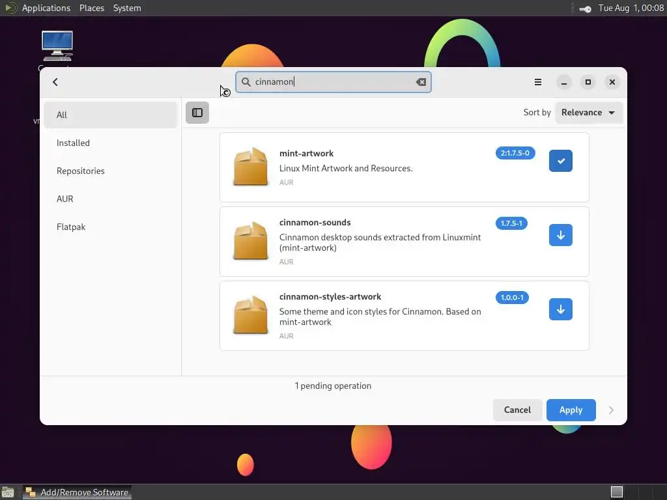Open the cinnamon-styles-artwork package title
Screen dimensions: 667x500
pyautogui.click(x=330, y=297)
